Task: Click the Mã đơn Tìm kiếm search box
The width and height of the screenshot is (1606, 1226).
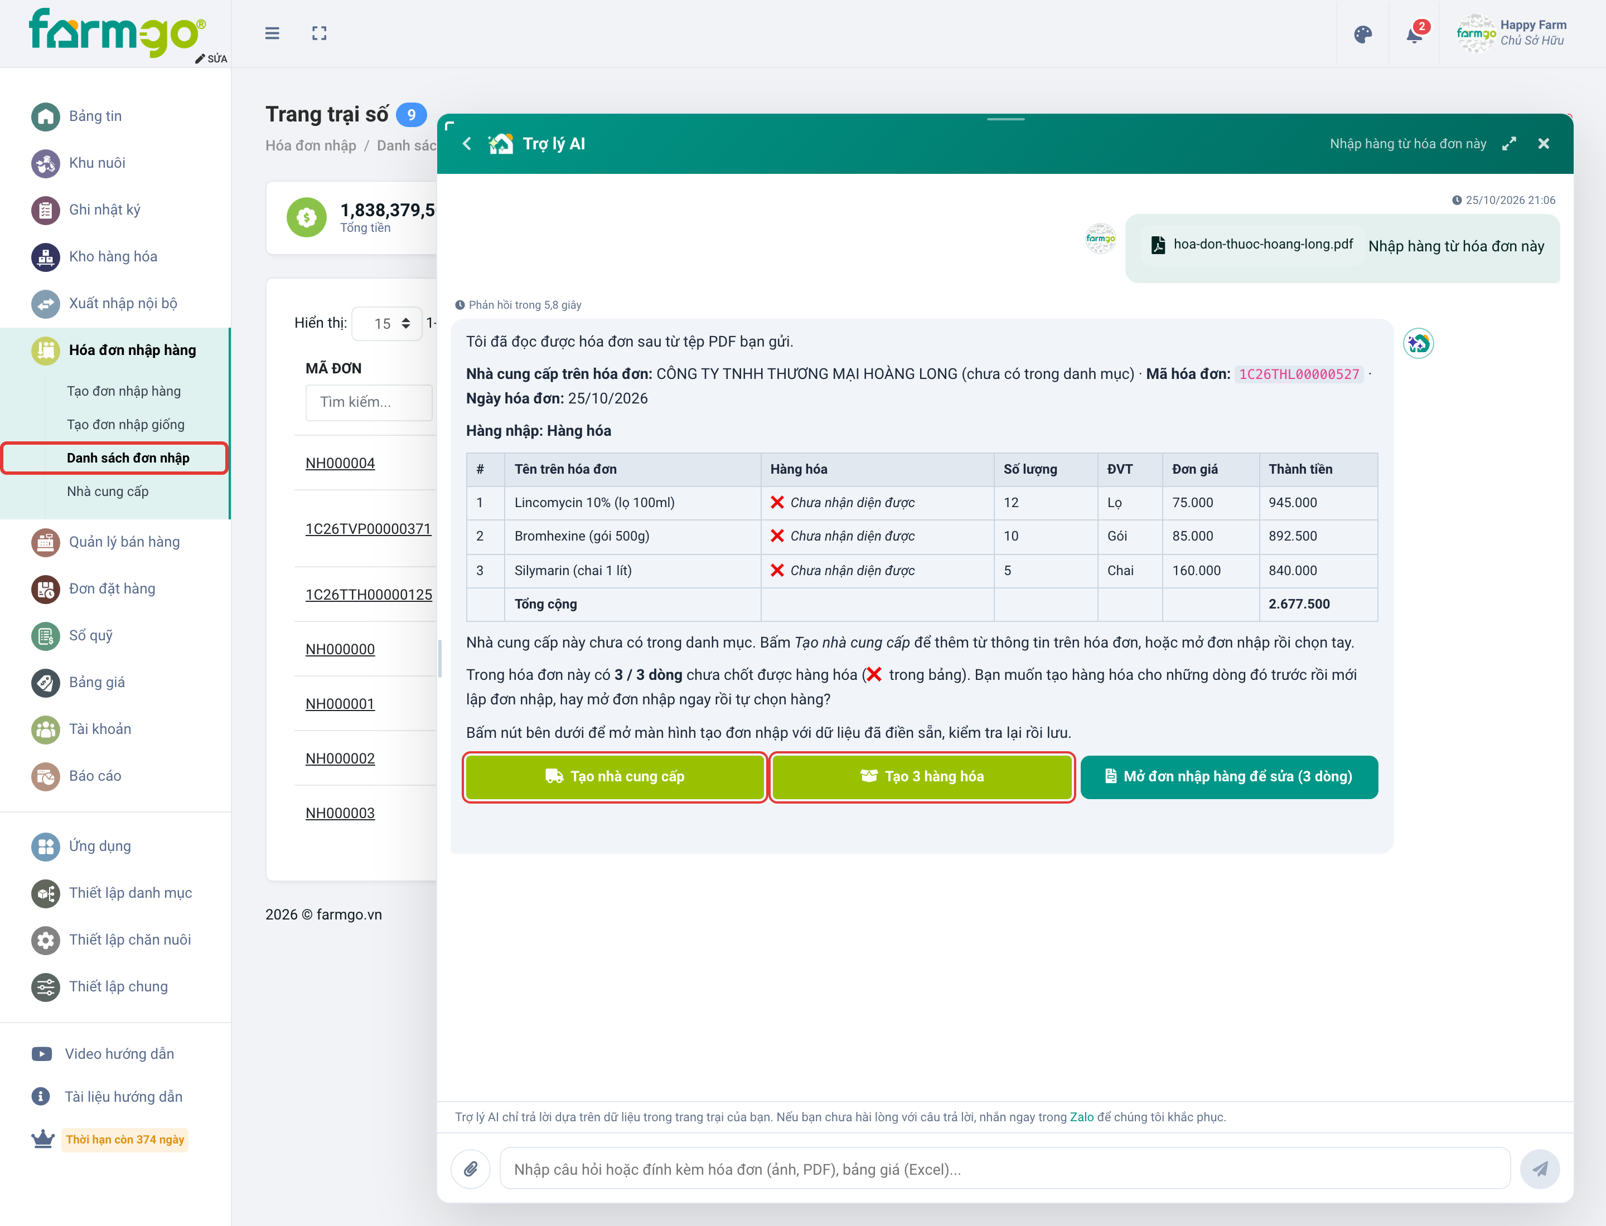Action: 369,402
